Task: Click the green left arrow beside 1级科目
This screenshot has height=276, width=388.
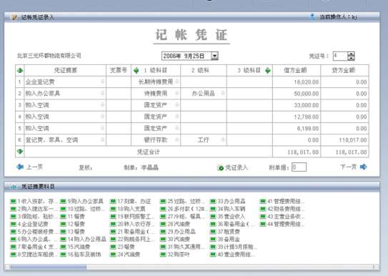Action: tap(136, 71)
